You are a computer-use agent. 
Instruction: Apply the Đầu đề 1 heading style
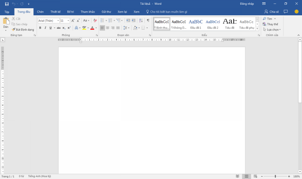(x=195, y=24)
